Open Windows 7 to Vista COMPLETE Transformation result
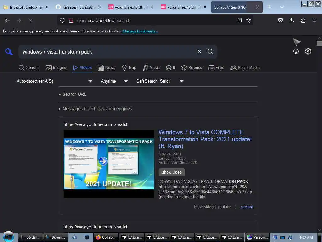The image size is (322, 242). [205, 139]
